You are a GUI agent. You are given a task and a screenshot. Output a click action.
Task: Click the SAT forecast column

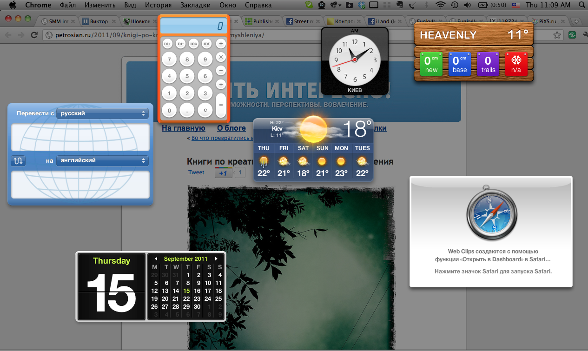coord(303,161)
